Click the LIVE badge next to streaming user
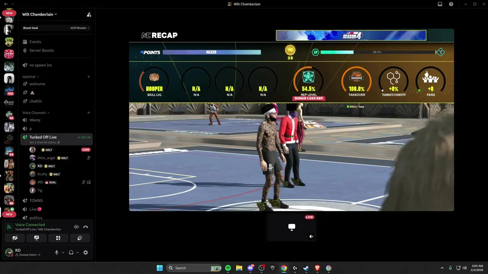Image resolution: width=488 pixels, height=274 pixels. [x=86, y=150]
